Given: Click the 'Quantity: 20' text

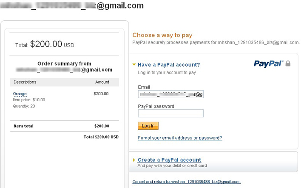Looking at the screenshot, I should (x=24, y=106).
